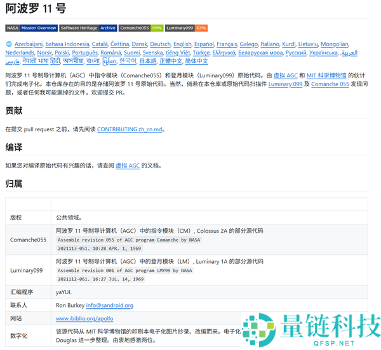Click the Comanche055 90% progress badge
This screenshot has width=381, height=350.
click(x=141, y=28)
